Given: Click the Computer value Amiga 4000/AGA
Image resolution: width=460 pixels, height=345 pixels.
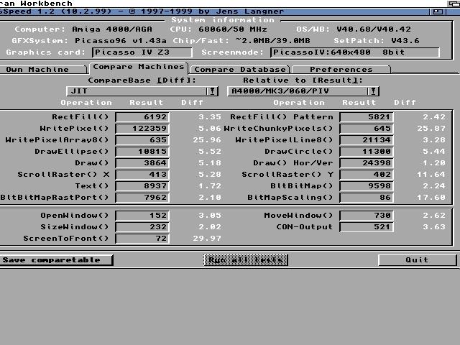Looking at the screenshot, I should tap(112, 29).
